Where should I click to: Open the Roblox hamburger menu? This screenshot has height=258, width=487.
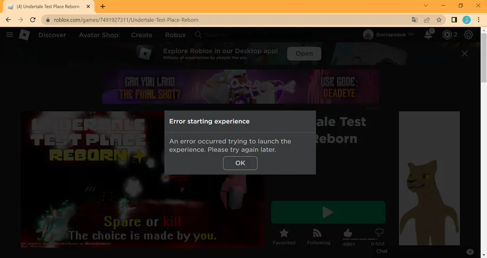tap(10, 35)
